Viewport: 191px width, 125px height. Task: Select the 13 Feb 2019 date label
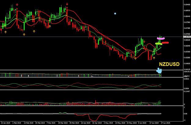[28, 123]
